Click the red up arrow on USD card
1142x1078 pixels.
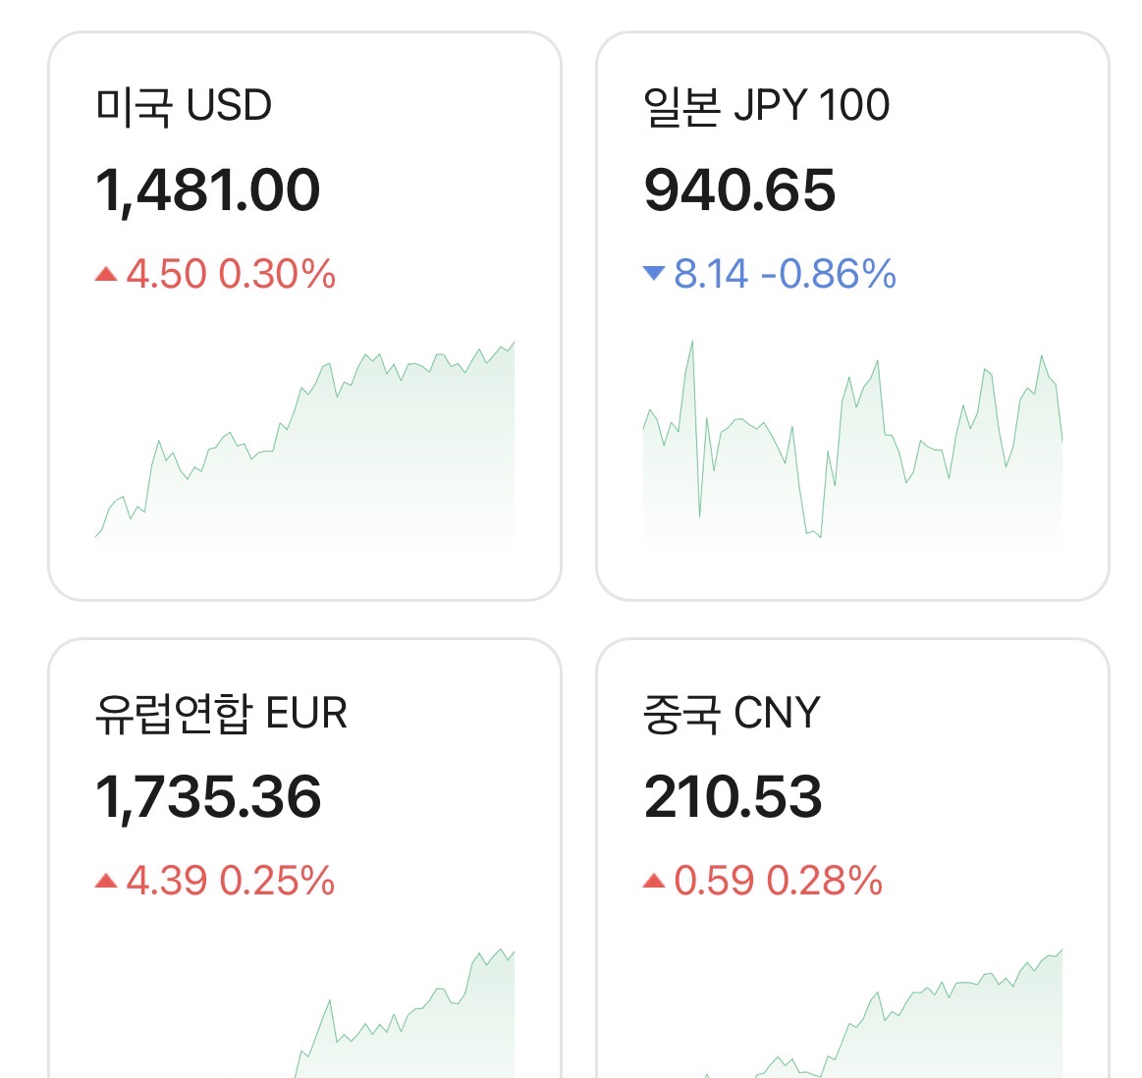[x=106, y=275]
